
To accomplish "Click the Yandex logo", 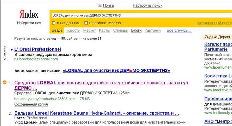I will click(29, 14).
